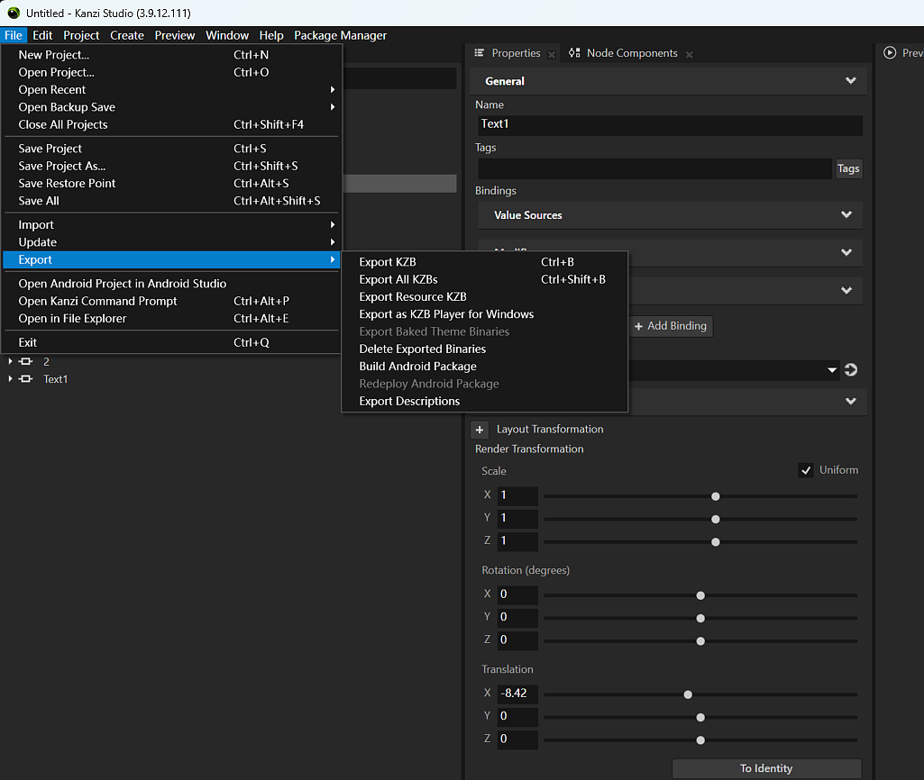Open the dropdown arrow next to the reset icon

pos(831,370)
